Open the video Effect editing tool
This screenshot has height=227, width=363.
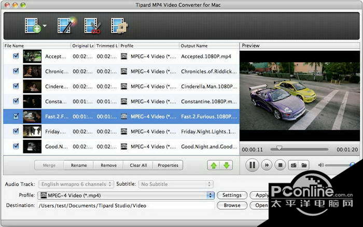click(x=66, y=25)
